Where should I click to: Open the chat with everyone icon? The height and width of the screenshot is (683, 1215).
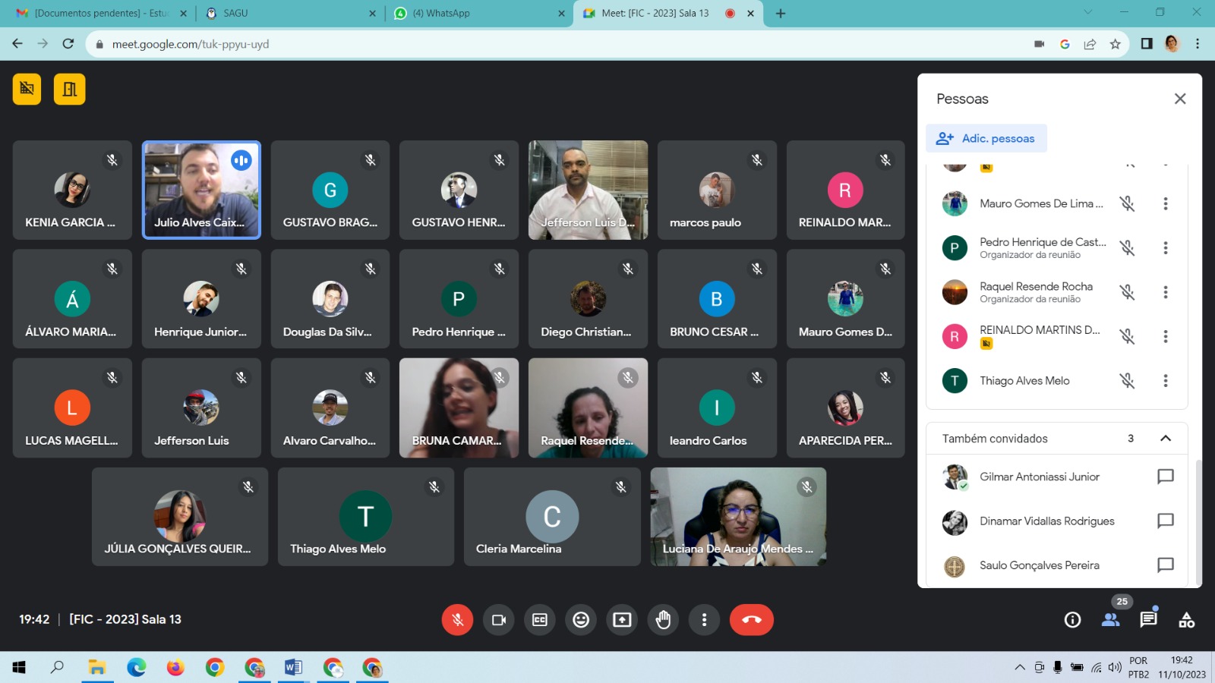[x=1148, y=619]
